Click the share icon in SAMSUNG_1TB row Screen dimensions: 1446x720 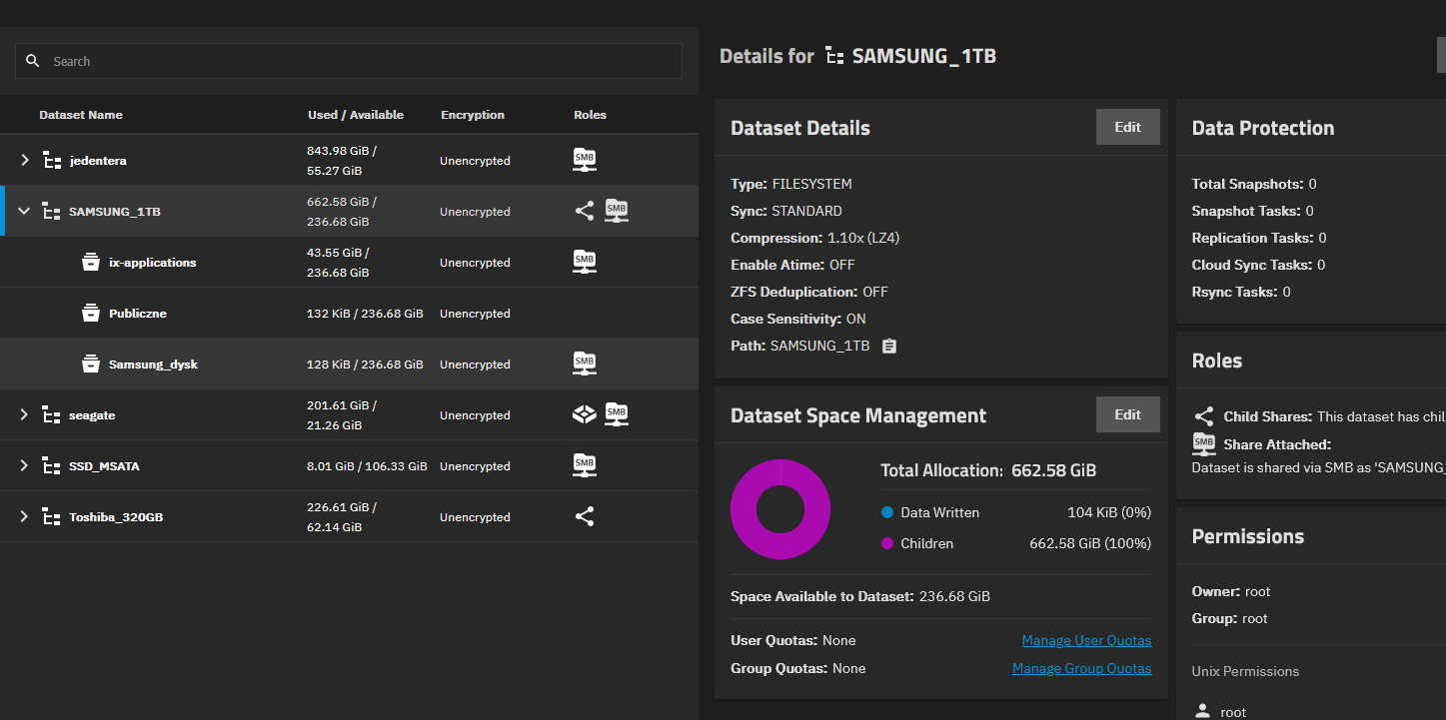tap(585, 211)
